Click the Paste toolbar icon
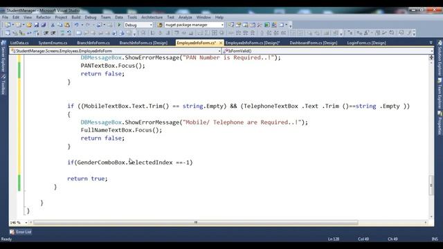Screen dimensions: 443x249 (x=67, y=25)
